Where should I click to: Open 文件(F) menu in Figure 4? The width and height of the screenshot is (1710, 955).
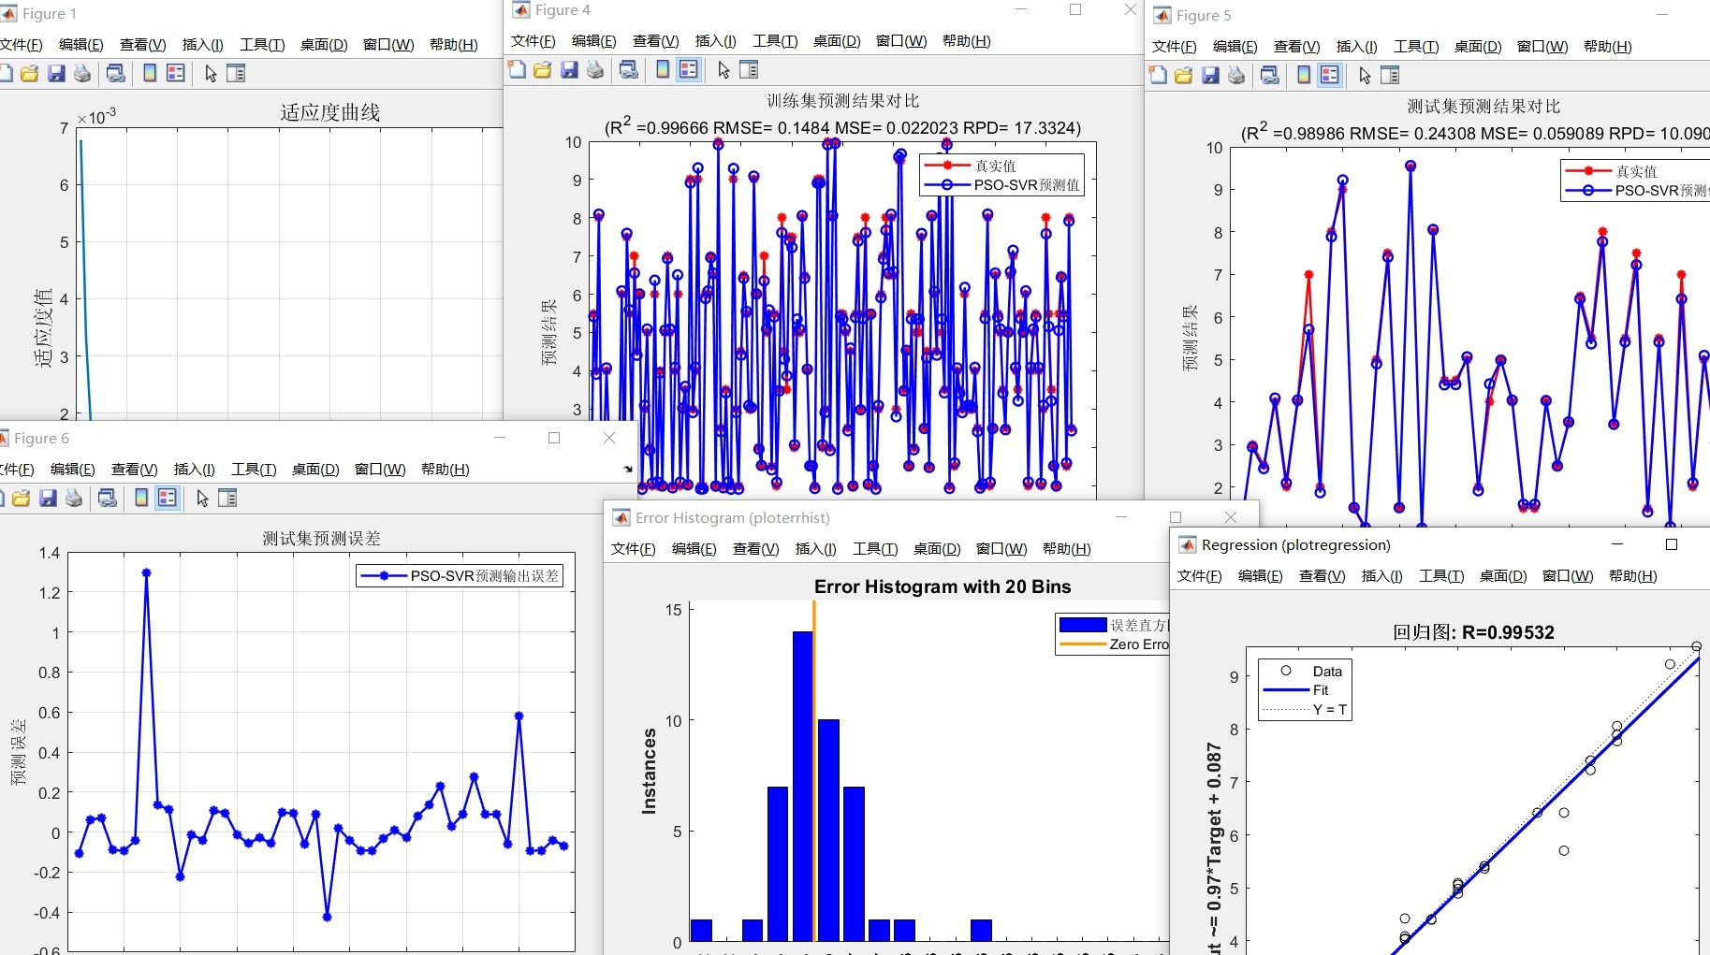(x=533, y=40)
